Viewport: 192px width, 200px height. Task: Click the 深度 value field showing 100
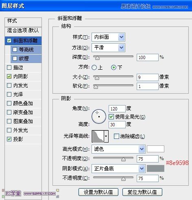[x=148, y=57]
